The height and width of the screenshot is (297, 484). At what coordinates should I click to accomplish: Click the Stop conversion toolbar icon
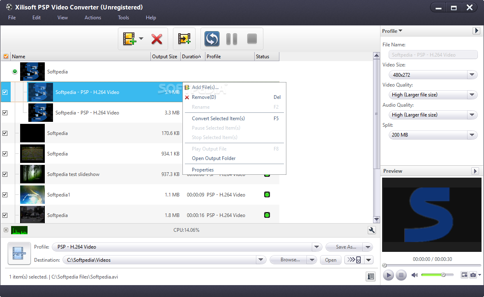252,39
